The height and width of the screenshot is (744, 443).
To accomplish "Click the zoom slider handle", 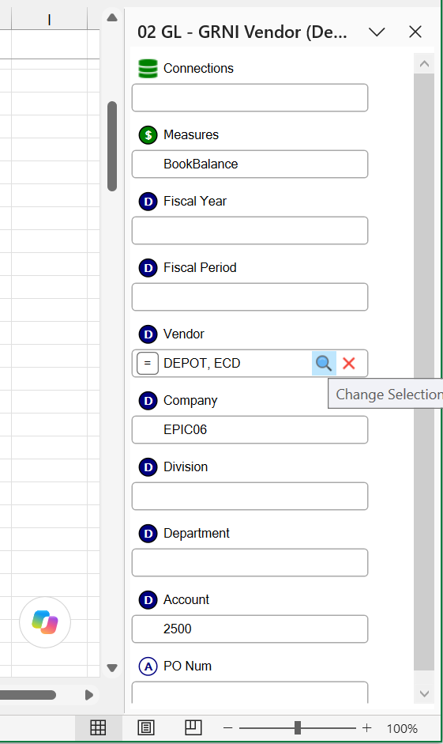I will click(x=298, y=728).
